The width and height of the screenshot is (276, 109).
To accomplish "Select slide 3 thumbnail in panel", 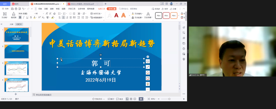I will coord(17,68).
